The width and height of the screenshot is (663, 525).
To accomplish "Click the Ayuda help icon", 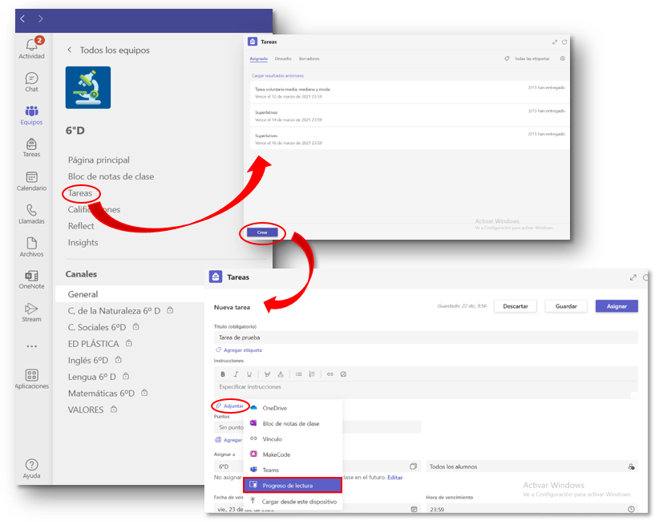I will point(31,469).
